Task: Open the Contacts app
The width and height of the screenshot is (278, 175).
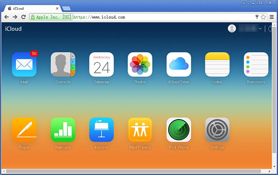Action: click(x=63, y=64)
